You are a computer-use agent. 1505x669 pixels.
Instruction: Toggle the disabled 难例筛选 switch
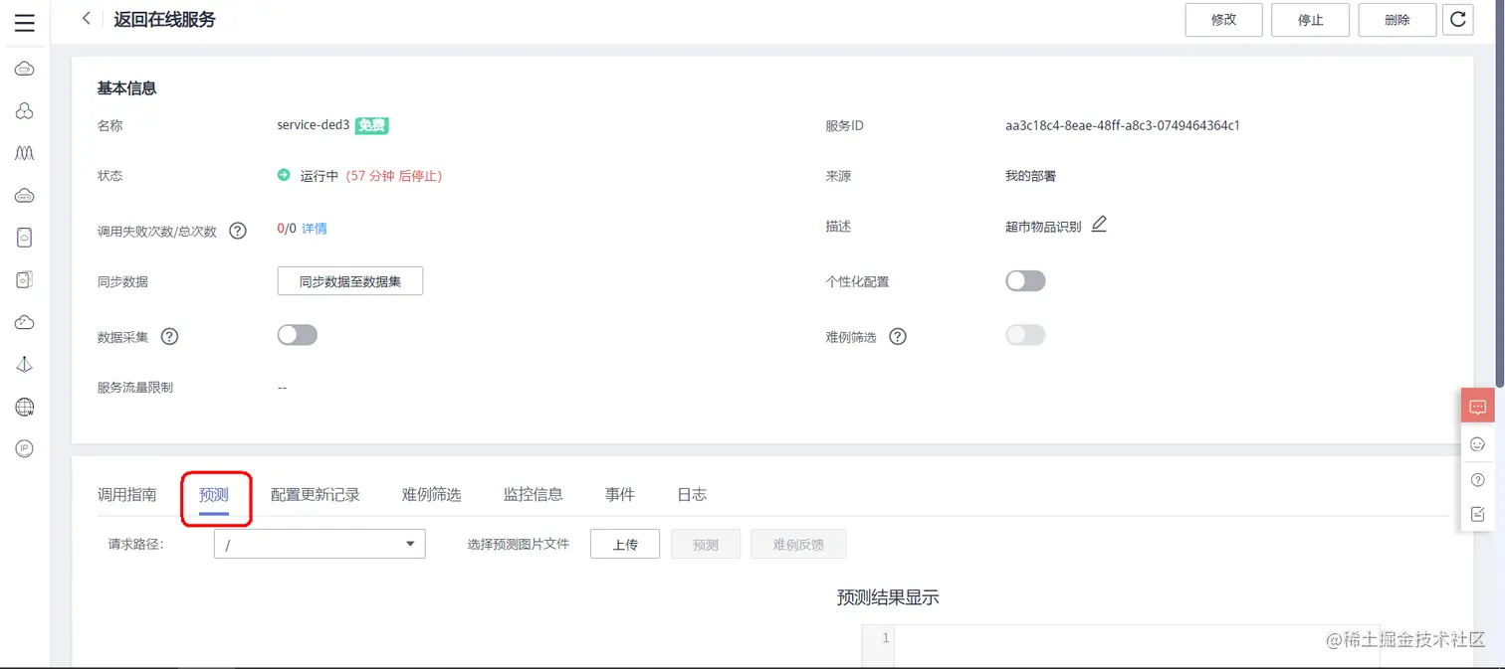[x=1025, y=335]
